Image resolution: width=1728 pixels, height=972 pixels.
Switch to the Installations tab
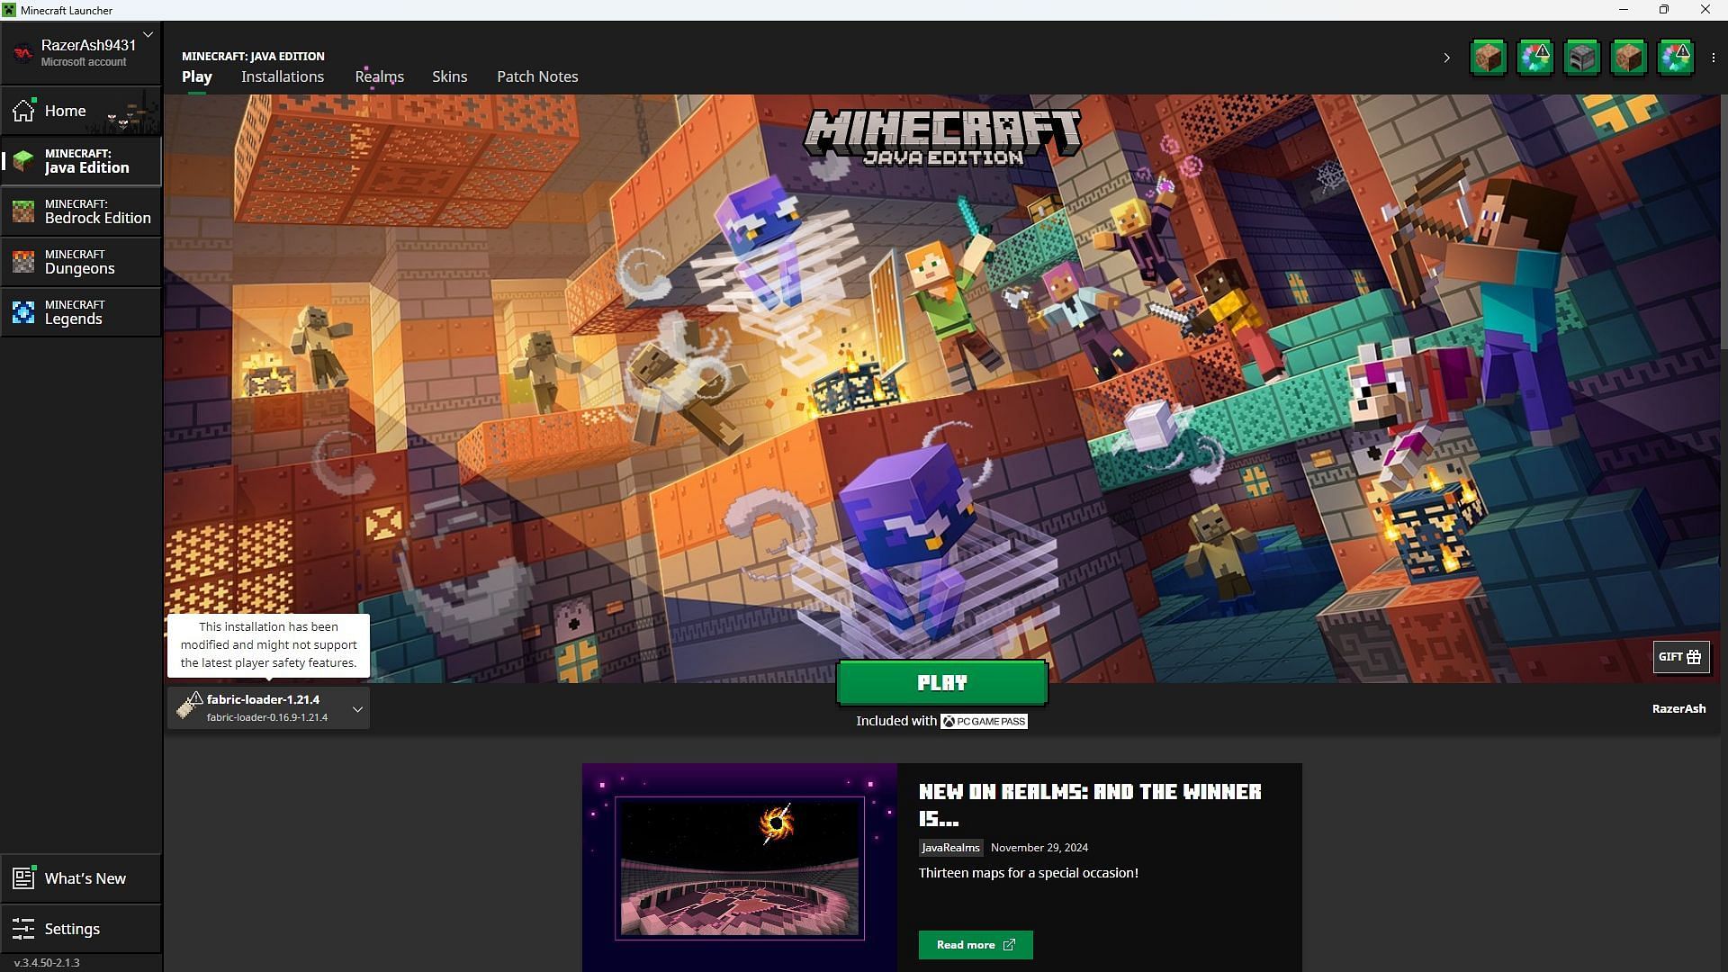(283, 76)
